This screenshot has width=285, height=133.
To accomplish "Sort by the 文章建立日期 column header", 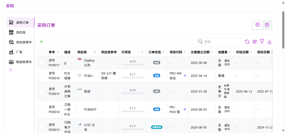I will tap(202, 52).
